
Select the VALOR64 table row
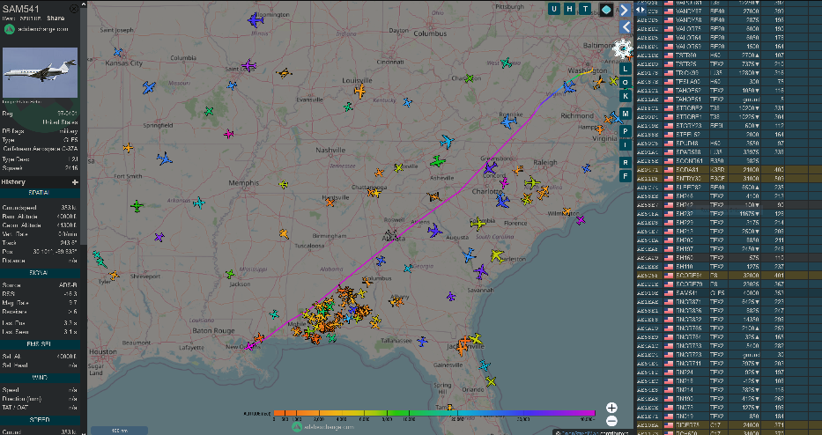728,37
